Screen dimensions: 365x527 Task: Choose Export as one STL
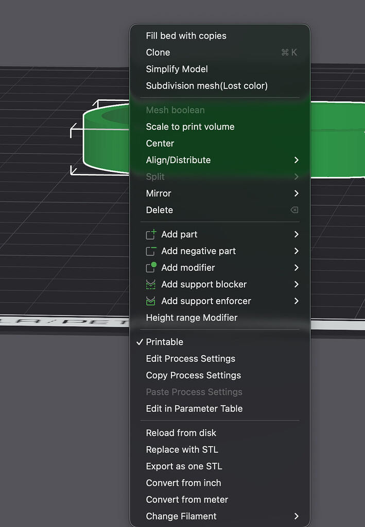click(184, 466)
